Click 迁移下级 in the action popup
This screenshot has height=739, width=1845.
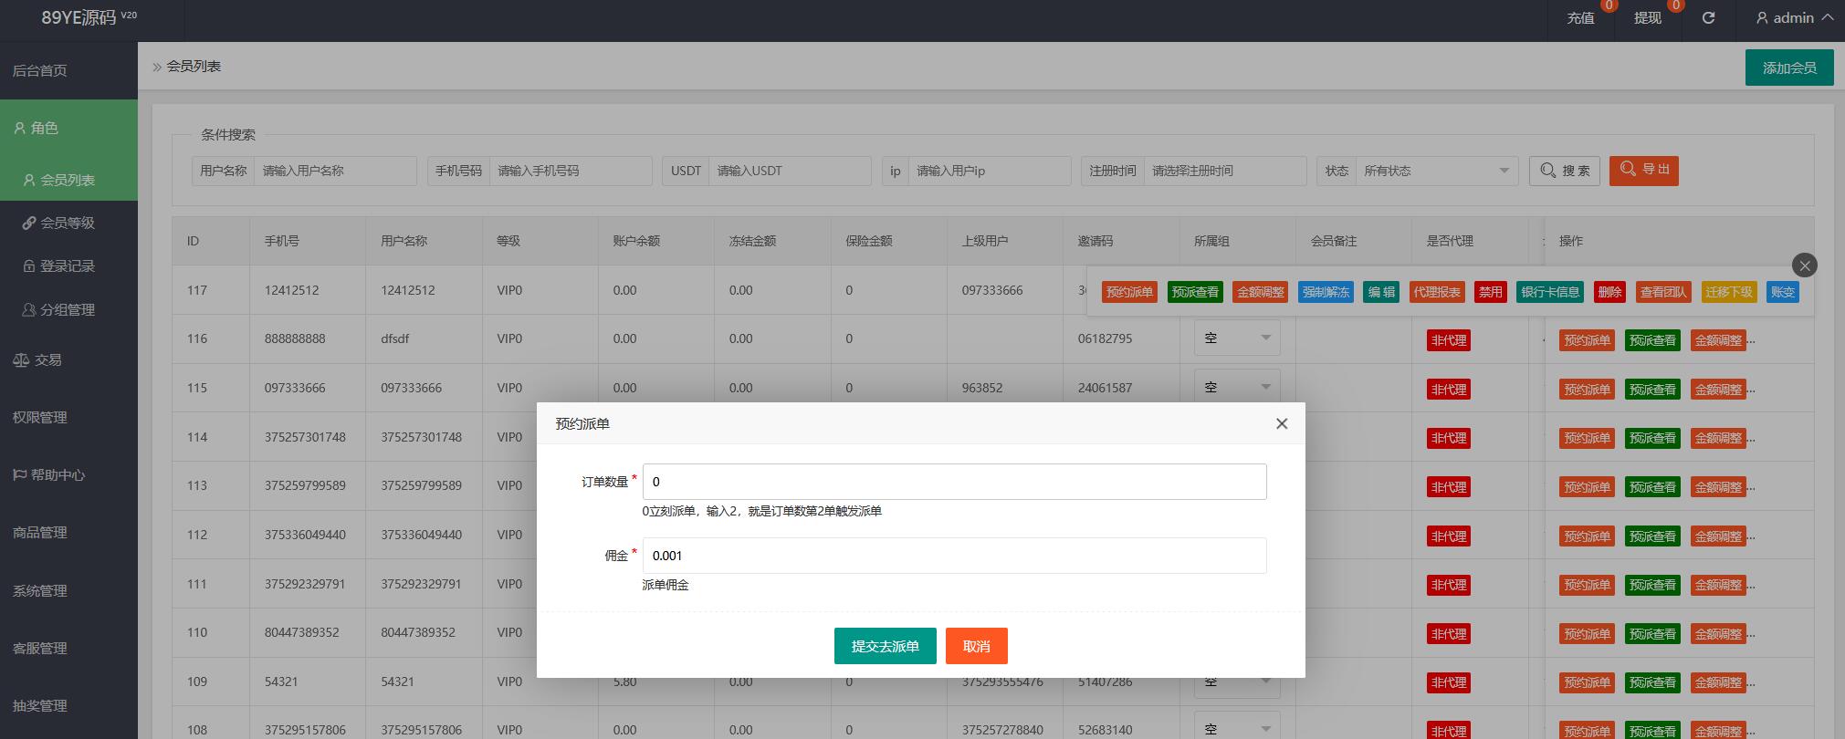[1729, 292]
